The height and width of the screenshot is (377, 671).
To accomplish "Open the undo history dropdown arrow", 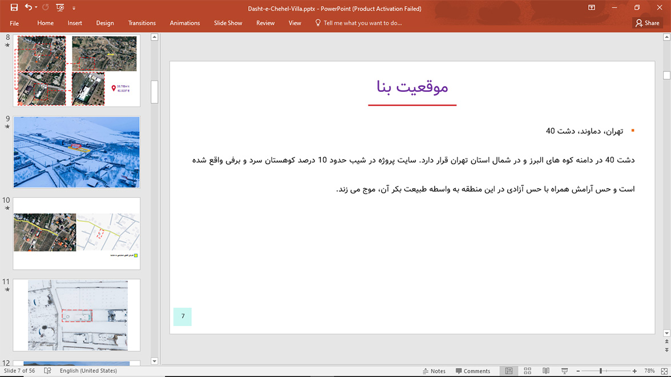I will coord(36,7).
